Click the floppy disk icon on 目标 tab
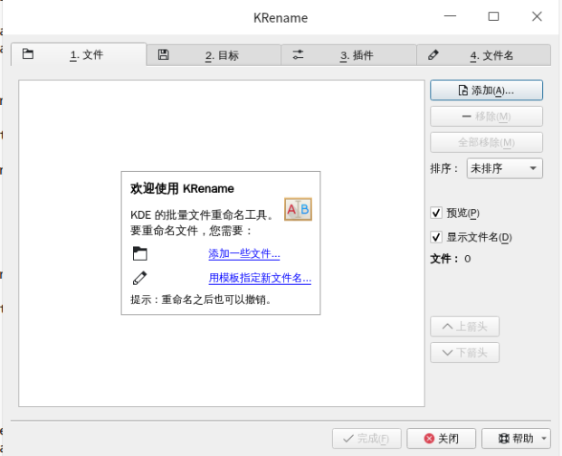Viewport: 562px width, 456px height. [163, 55]
